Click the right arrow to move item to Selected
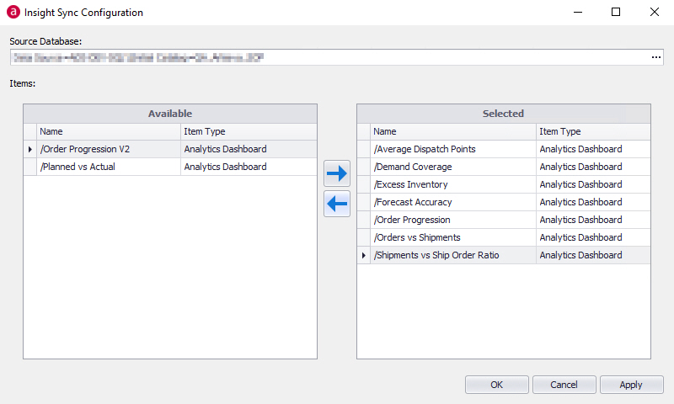674x404 pixels. click(336, 173)
